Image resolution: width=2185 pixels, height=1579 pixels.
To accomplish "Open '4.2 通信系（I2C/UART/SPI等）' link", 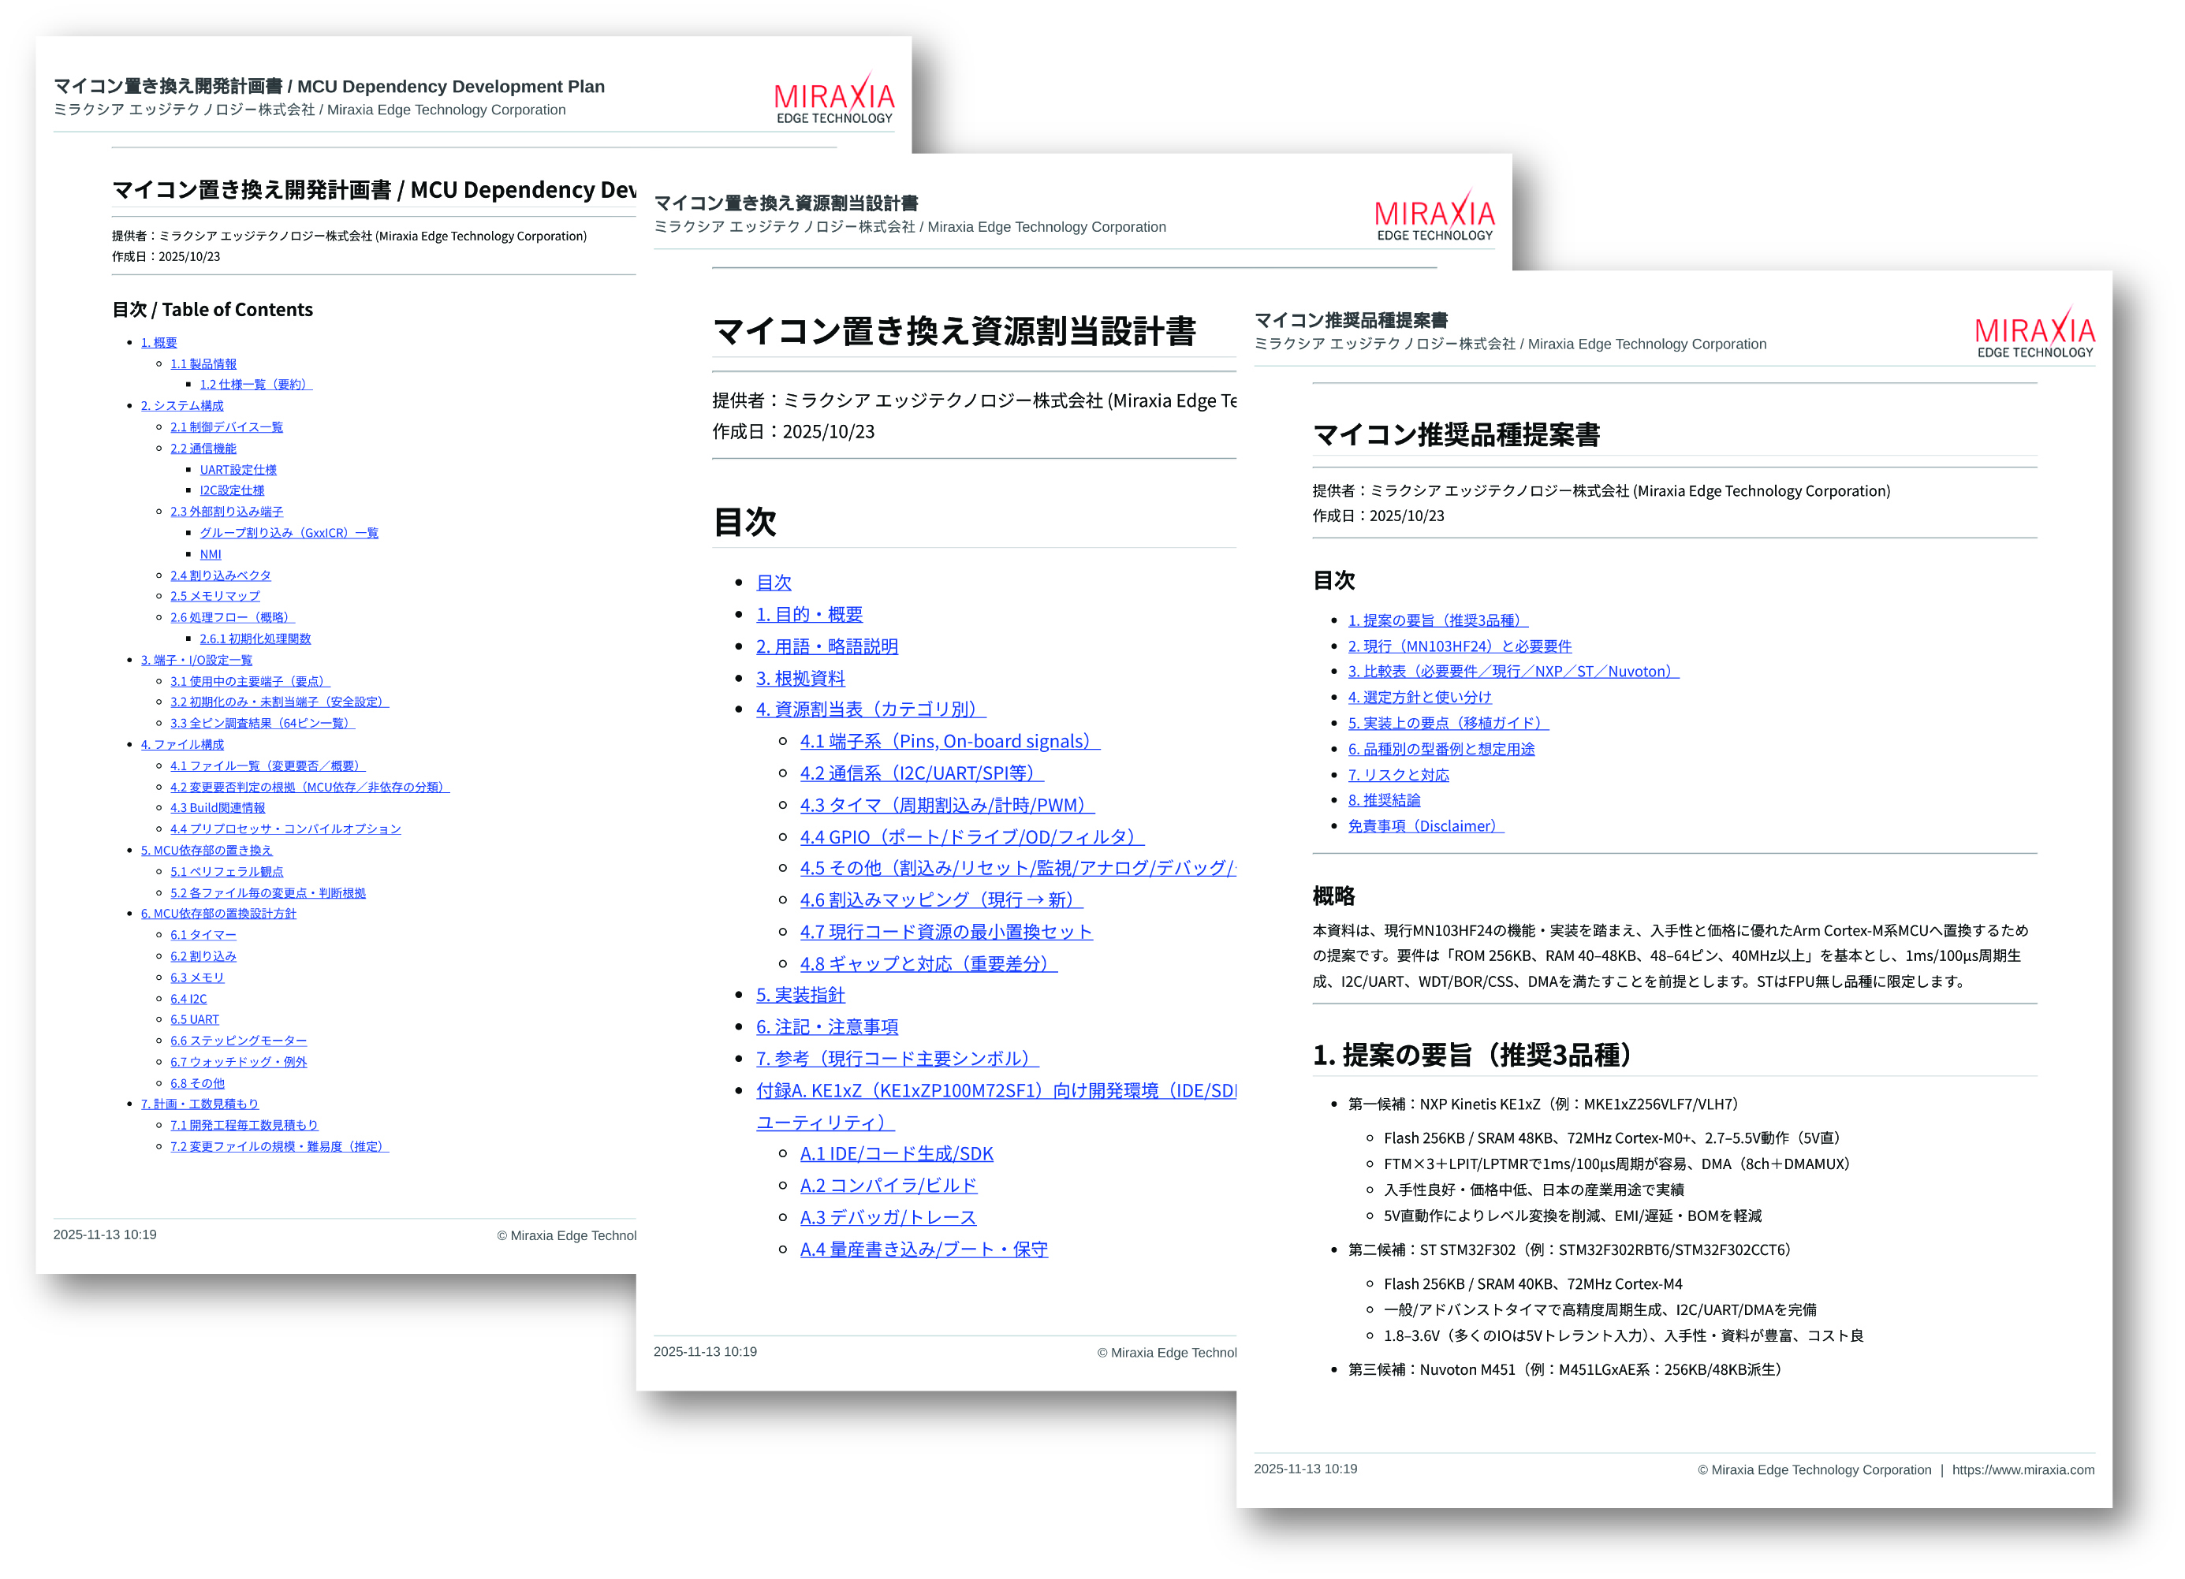I will click(x=921, y=773).
